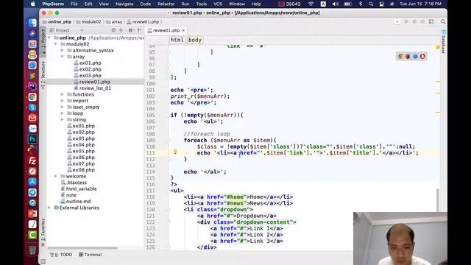Open the VCS menu

click(218, 4)
